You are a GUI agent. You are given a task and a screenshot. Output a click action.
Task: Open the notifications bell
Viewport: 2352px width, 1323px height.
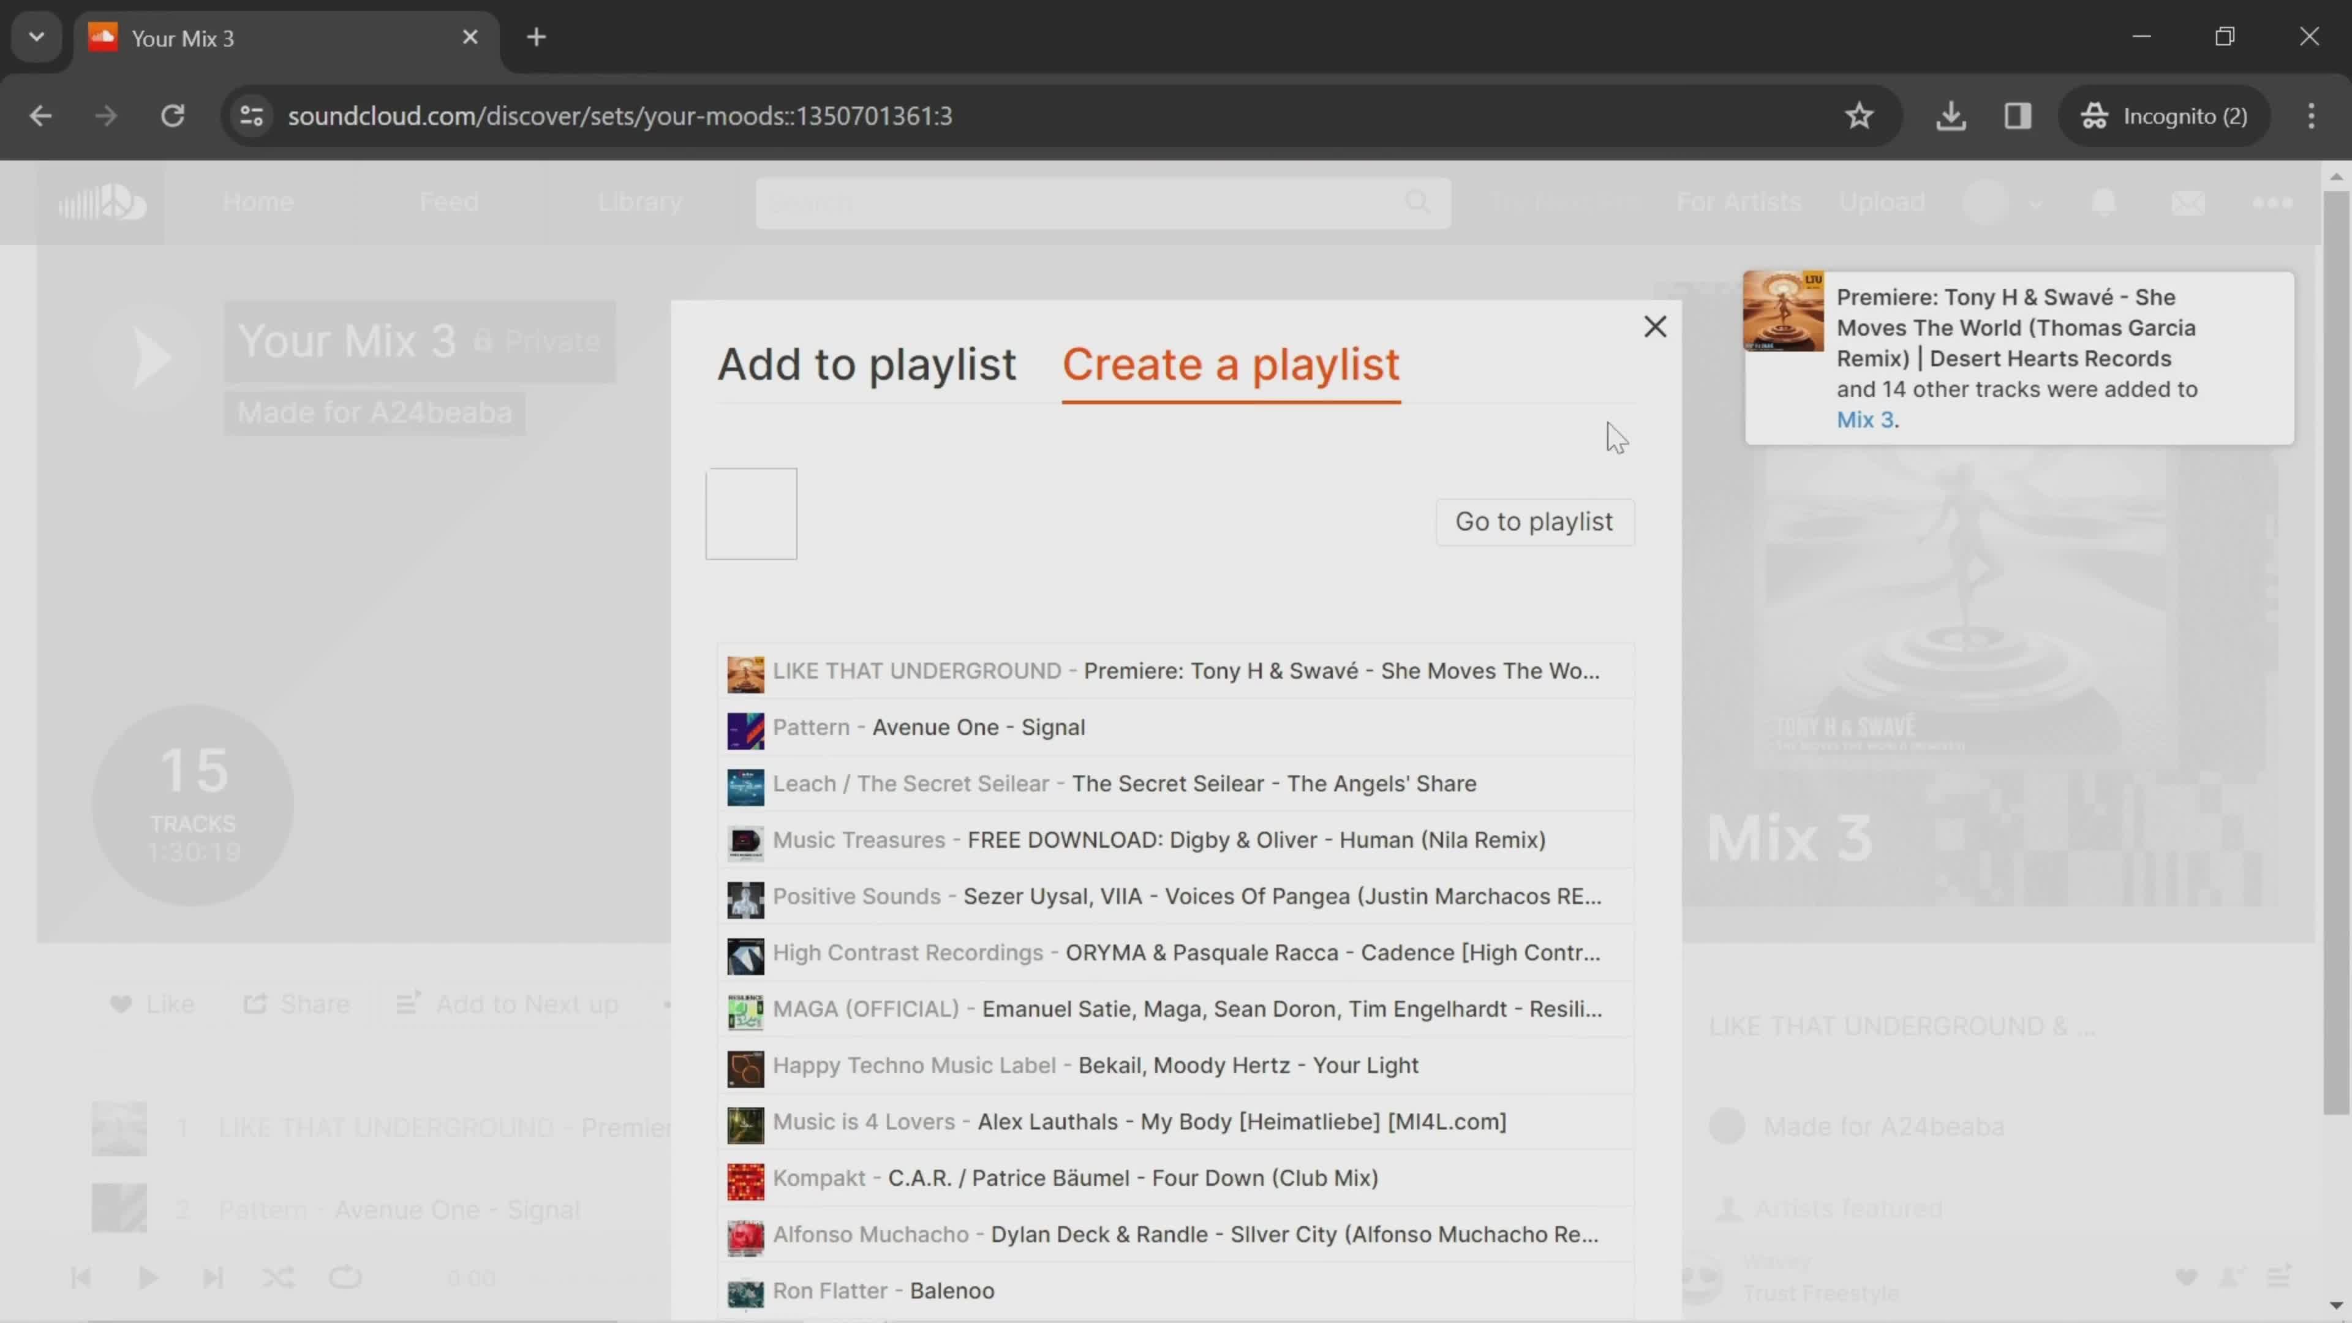[2104, 203]
